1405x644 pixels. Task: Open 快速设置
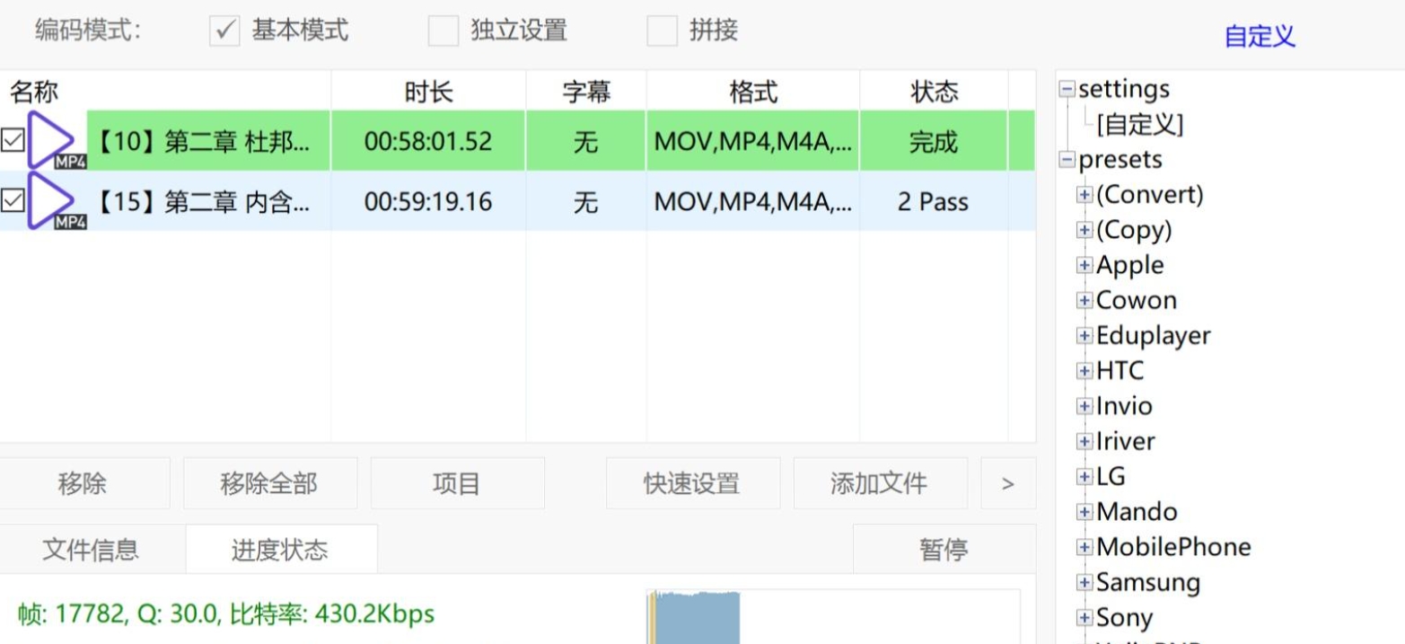[692, 483]
